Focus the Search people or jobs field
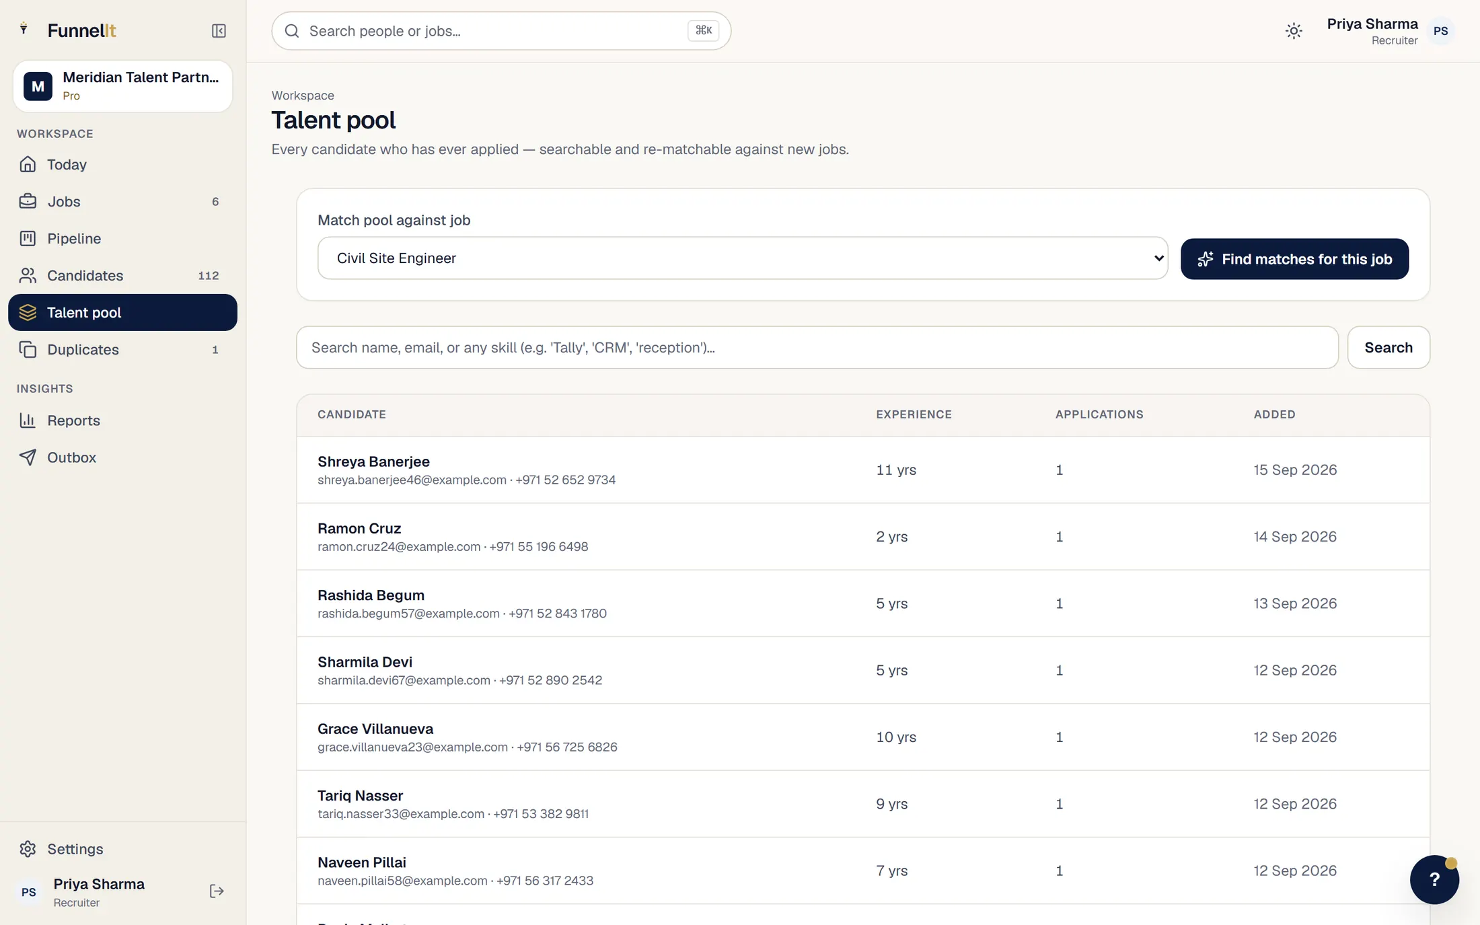Image resolution: width=1480 pixels, height=925 pixels. [501, 31]
